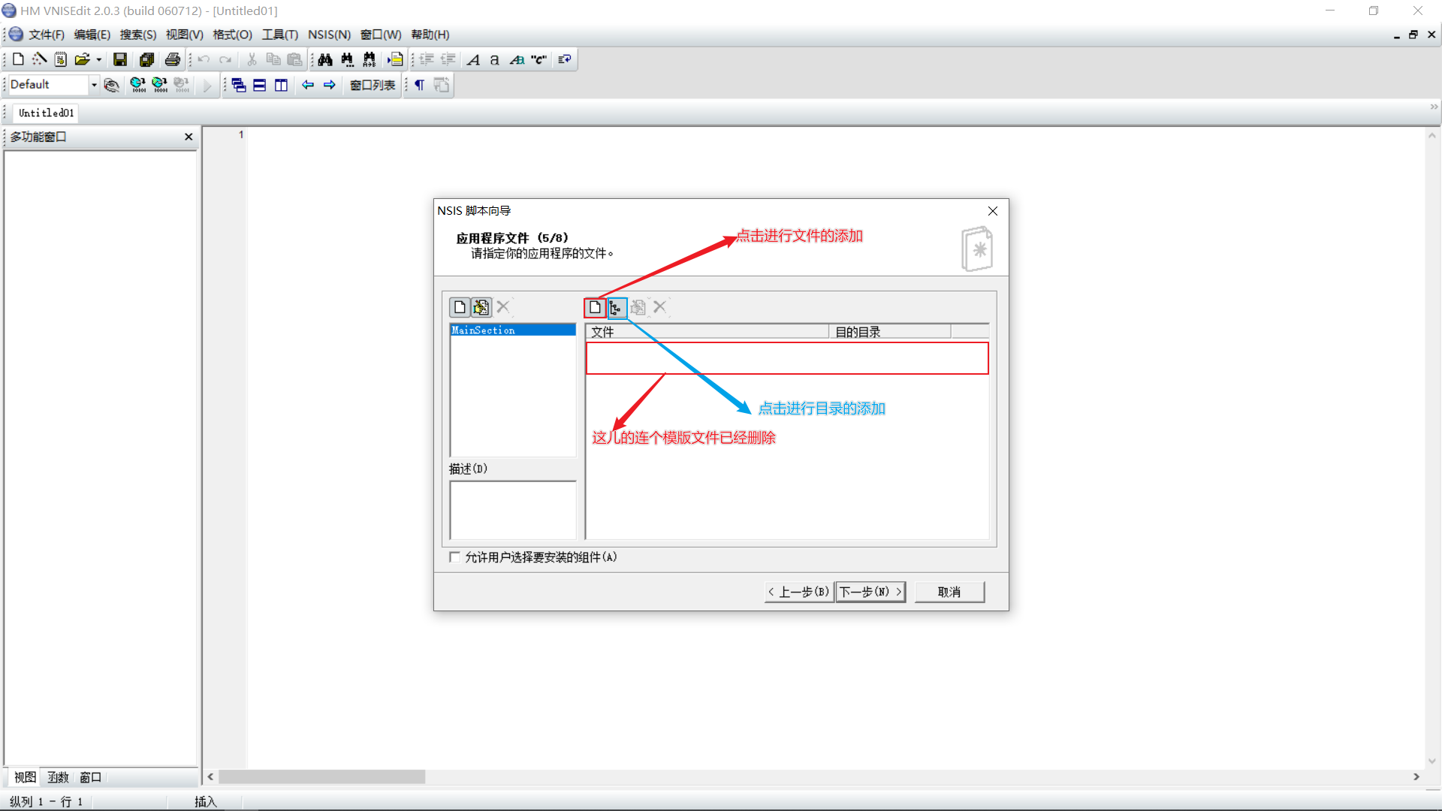Click the Print icon in toolbar

tap(173, 59)
